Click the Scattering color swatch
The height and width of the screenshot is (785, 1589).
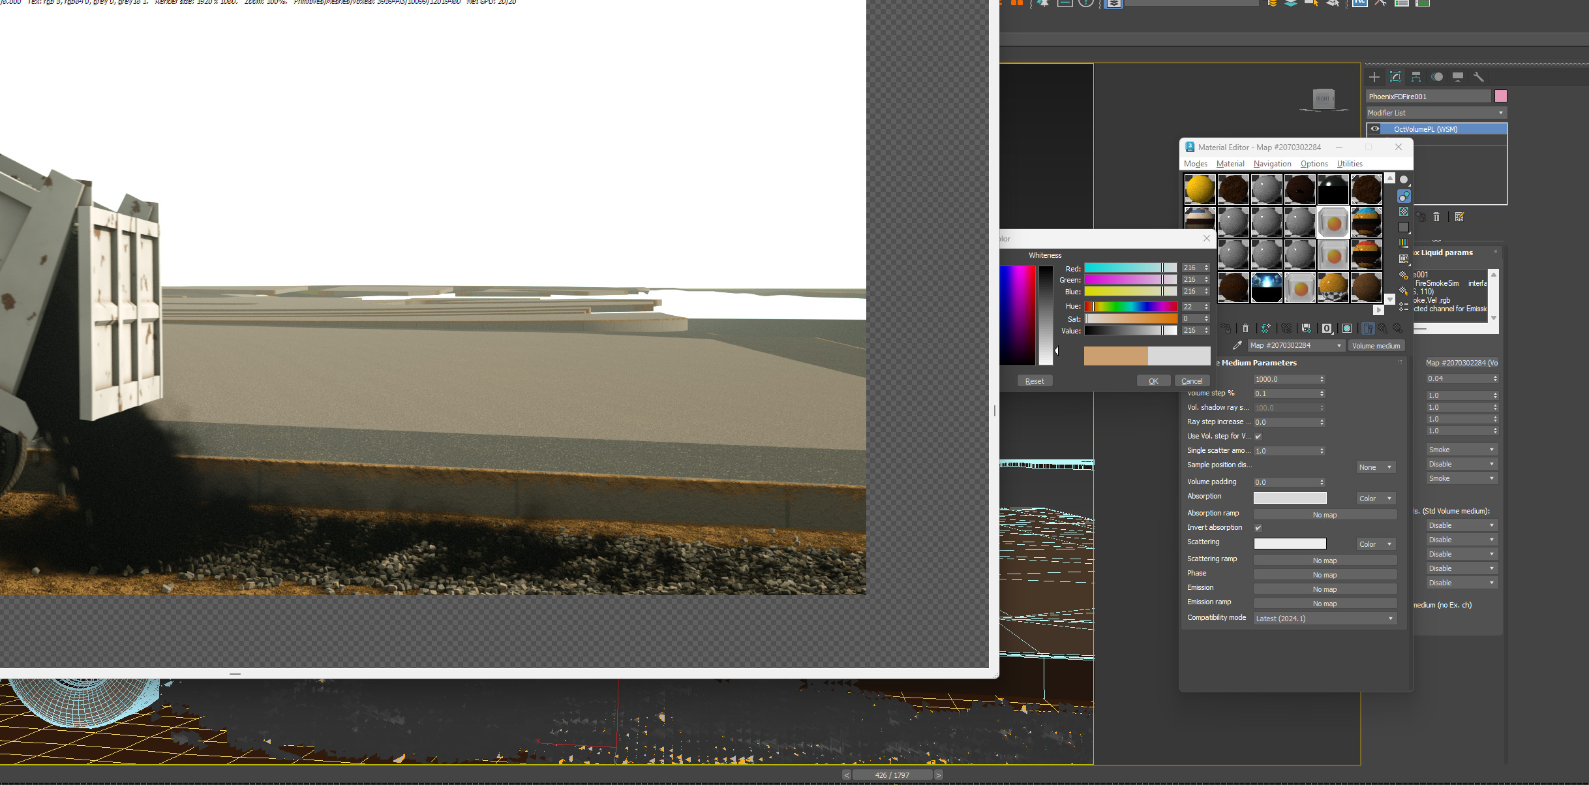pos(1290,544)
